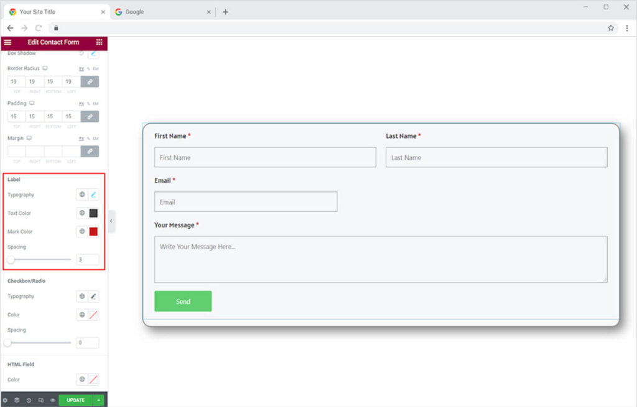Expand save options arrow next to Update

click(100, 400)
